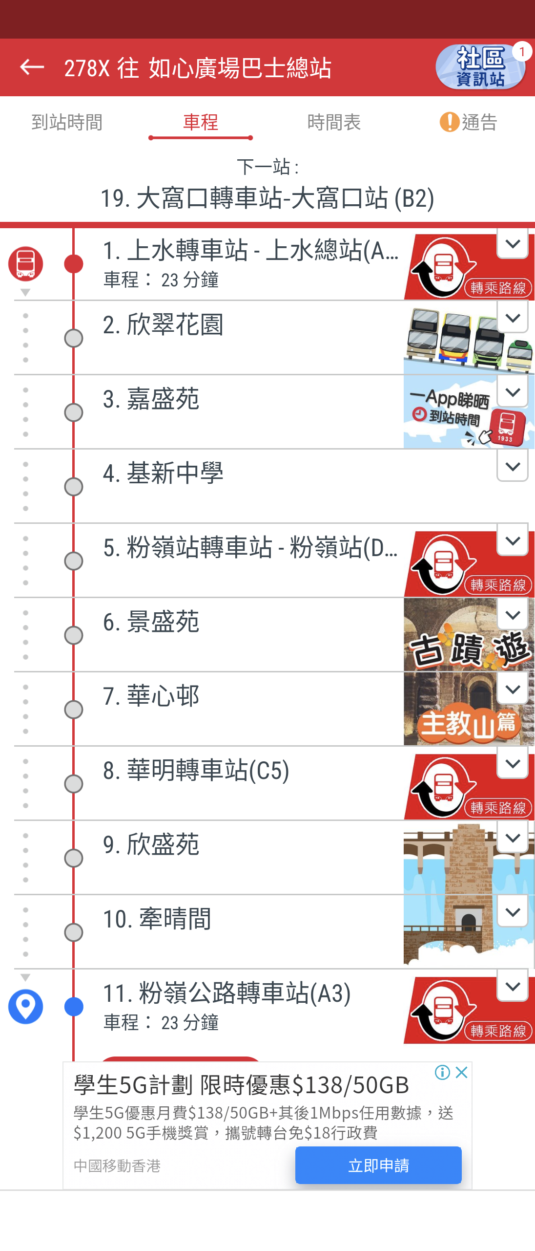Click the 立即申請 button in the ad
The width and height of the screenshot is (535, 1251).
[x=378, y=1165]
